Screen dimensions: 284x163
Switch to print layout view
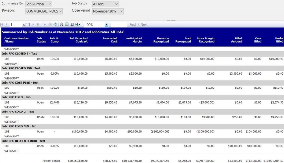(x=67, y=25)
